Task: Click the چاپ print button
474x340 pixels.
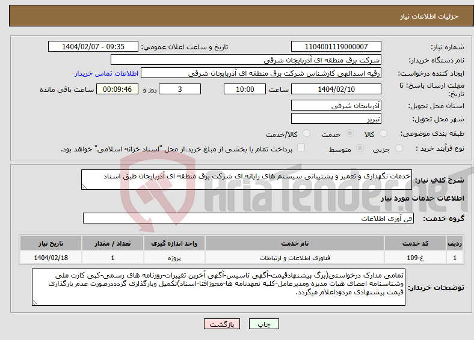Action: pos(264,324)
